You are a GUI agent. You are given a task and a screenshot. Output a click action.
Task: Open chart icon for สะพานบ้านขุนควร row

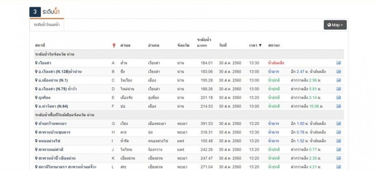(338, 132)
